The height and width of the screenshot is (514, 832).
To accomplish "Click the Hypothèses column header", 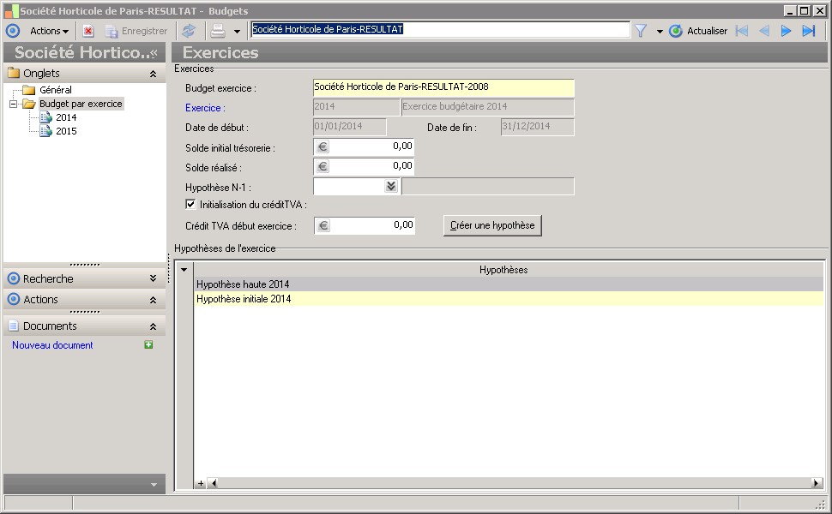I will click(503, 270).
